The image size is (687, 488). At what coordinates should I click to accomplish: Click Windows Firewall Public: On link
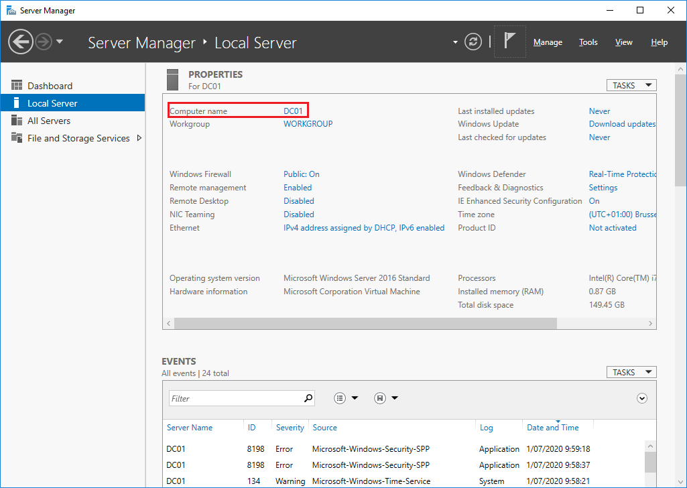pos(302,174)
